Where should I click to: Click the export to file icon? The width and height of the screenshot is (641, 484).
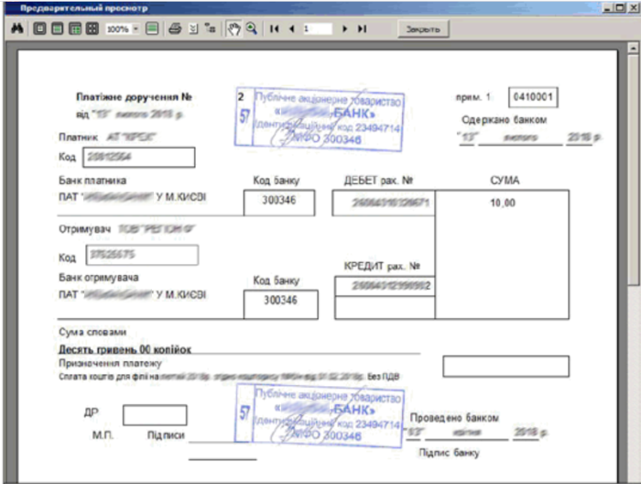[x=194, y=28]
